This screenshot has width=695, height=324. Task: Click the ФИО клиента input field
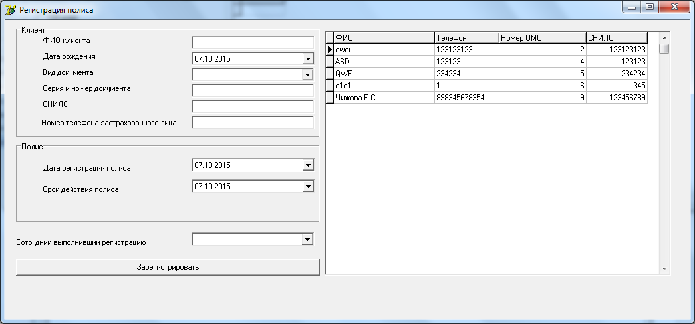pyautogui.click(x=253, y=42)
